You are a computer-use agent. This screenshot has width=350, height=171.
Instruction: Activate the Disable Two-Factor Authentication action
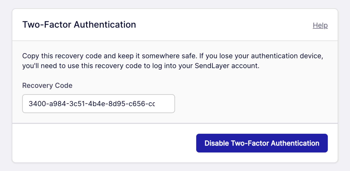click(x=262, y=143)
